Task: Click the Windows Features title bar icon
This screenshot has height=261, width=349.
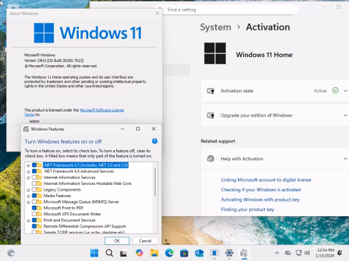Action: coord(26,129)
